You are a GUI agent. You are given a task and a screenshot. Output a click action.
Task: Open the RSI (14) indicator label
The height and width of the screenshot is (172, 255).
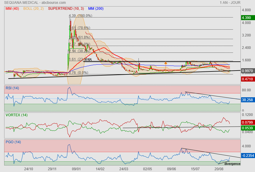(x=12, y=88)
